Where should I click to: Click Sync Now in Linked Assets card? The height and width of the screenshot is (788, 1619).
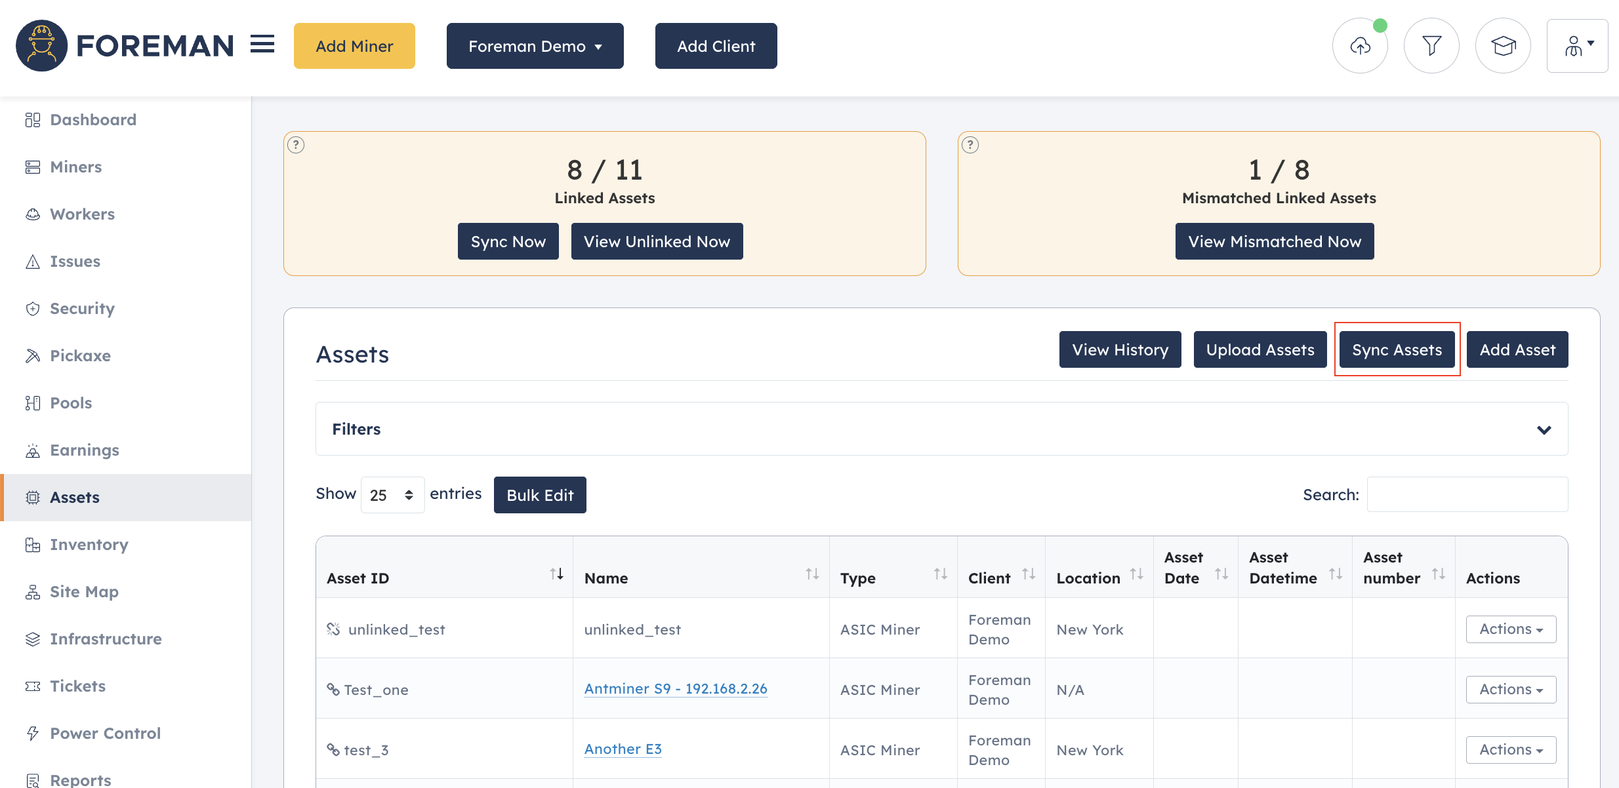[508, 241]
